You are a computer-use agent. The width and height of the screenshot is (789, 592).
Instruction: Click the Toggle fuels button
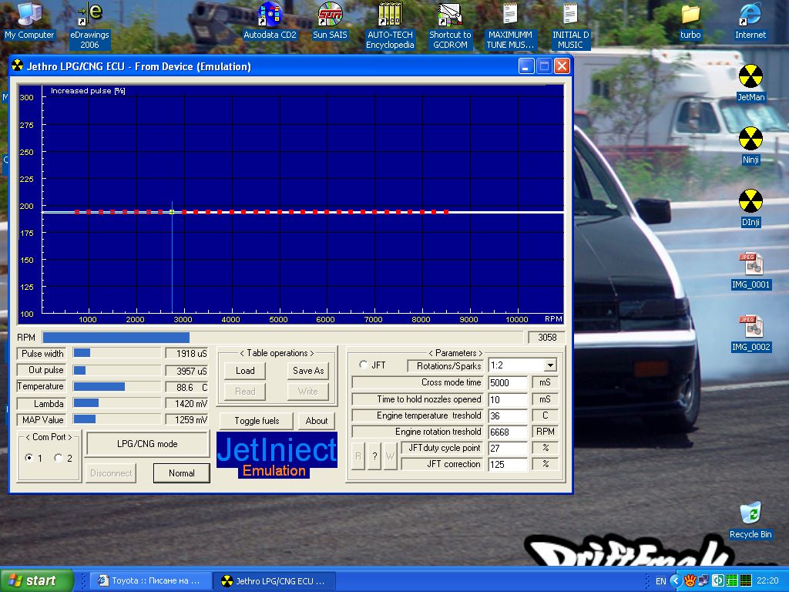click(257, 420)
